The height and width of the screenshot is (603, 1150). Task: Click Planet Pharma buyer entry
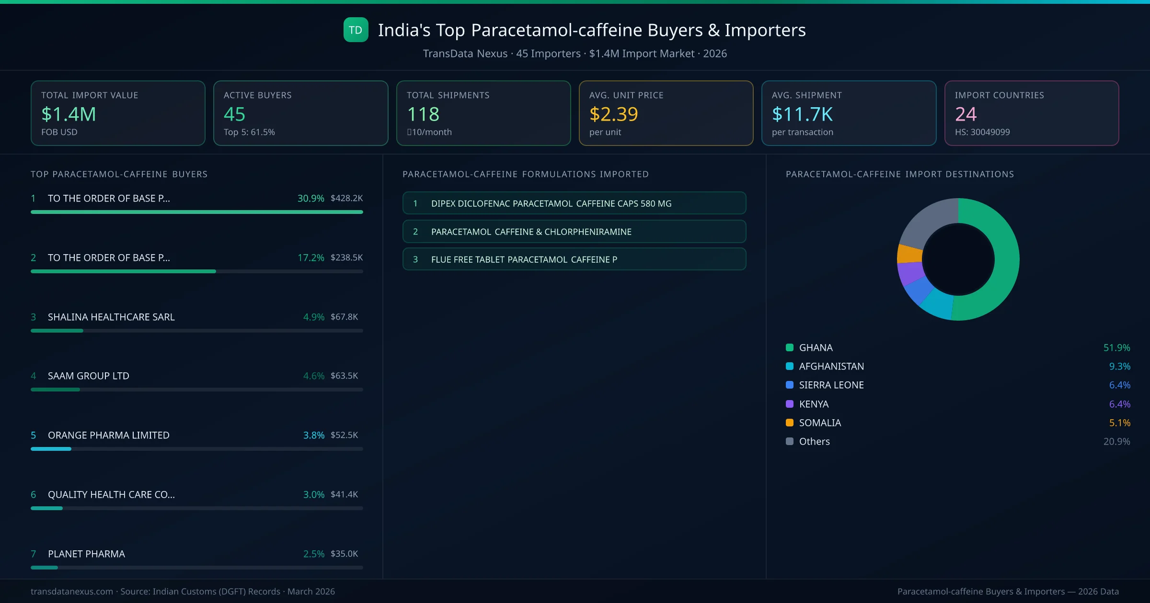pos(86,554)
